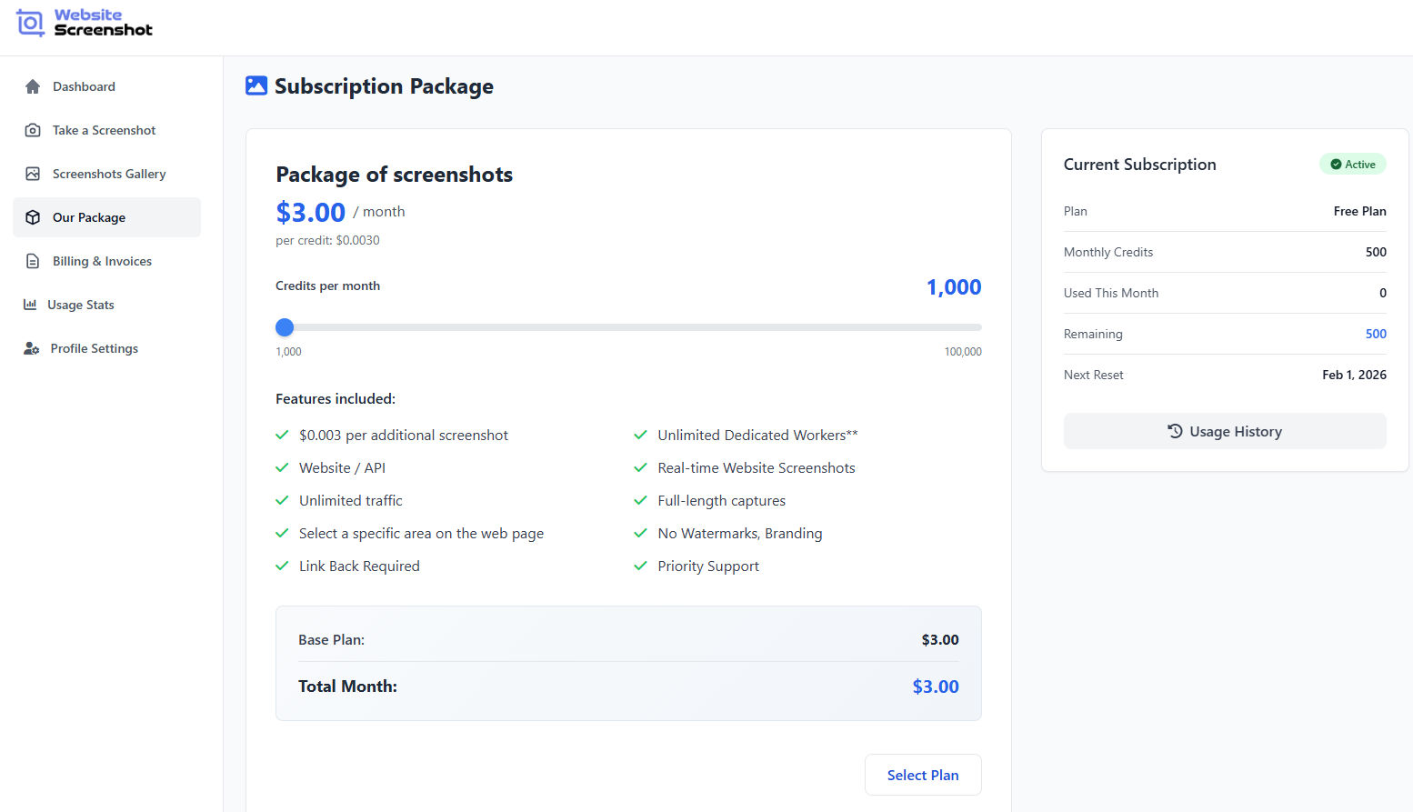Click the 1,000 credits per month value

point(953,286)
